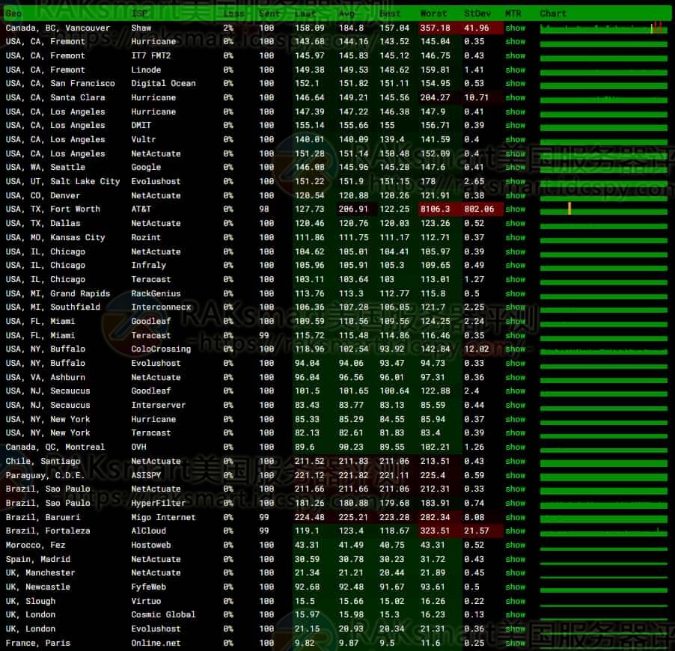This screenshot has height=651, width=675.
Task: Click the ISP column header
Action: coord(139,13)
